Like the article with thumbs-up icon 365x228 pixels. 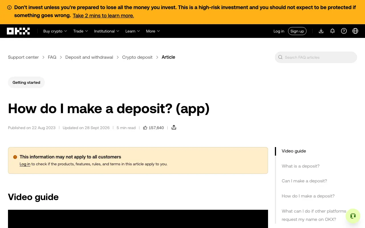pos(145,128)
